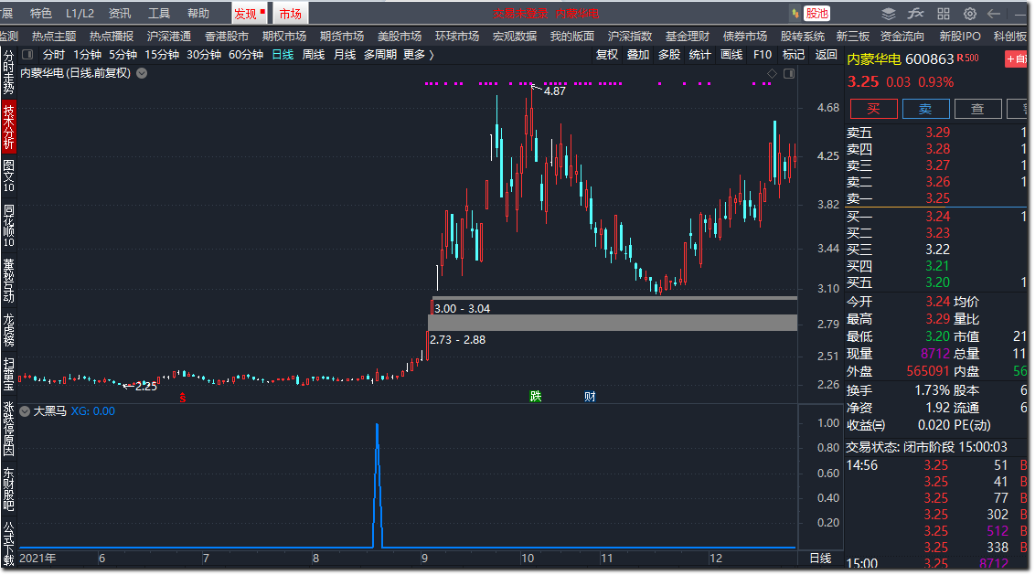Viewport: 1035px width, 575px height.
Task: Open the 发现 tab
Action: coord(249,13)
